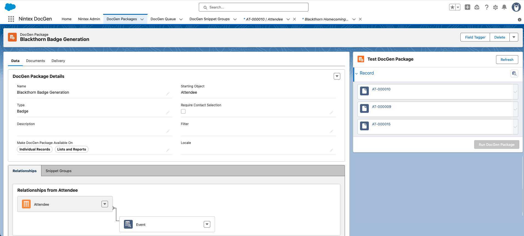Open the AT-000015 record link
This screenshot has width=524, height=236.
coord(381,124)
